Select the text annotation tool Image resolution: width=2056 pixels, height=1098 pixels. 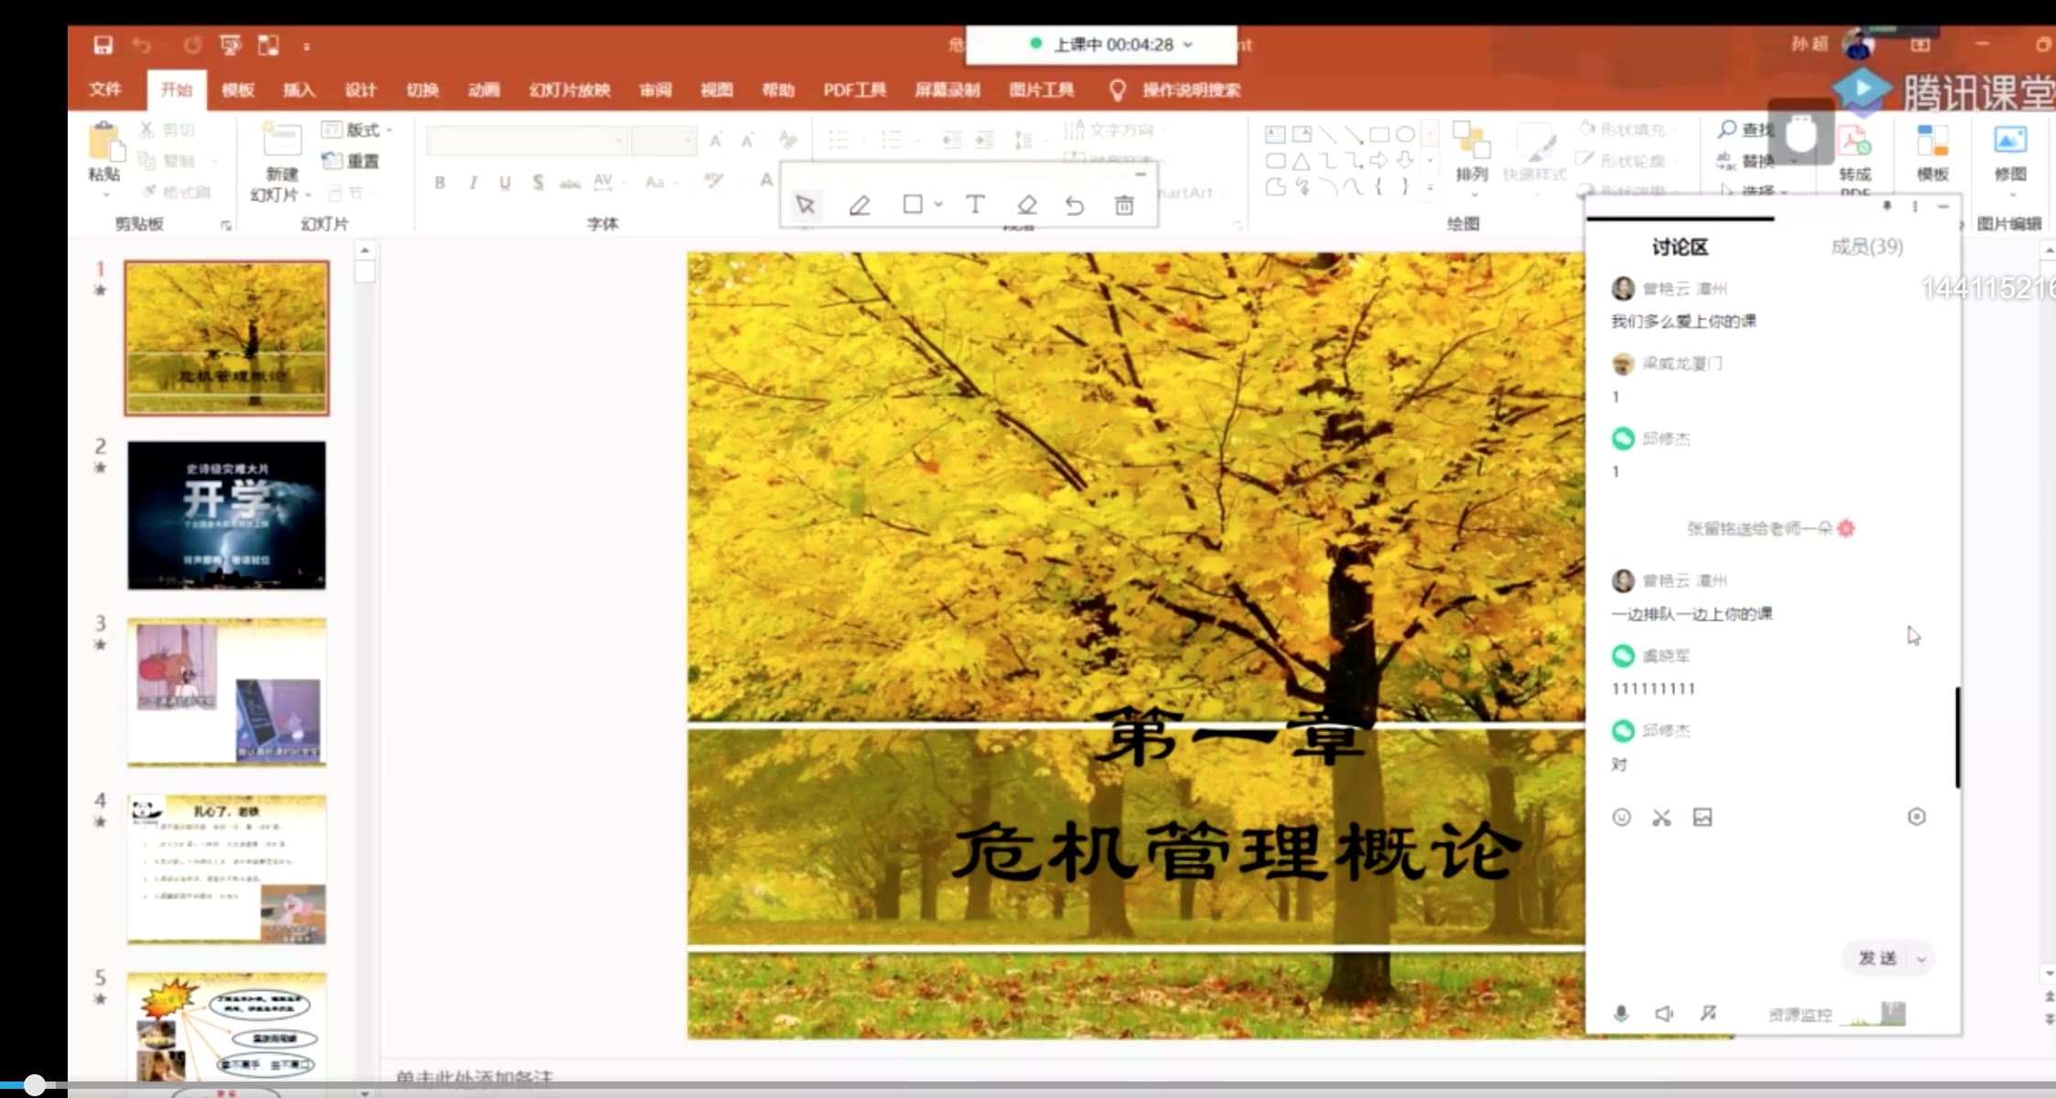(x=975, y=205)
